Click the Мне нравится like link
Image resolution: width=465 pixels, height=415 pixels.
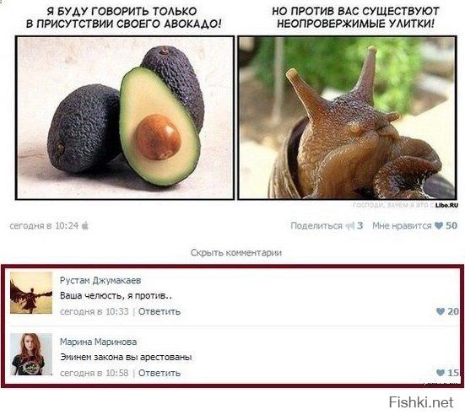pyautogui.click(x=402, y=226)
